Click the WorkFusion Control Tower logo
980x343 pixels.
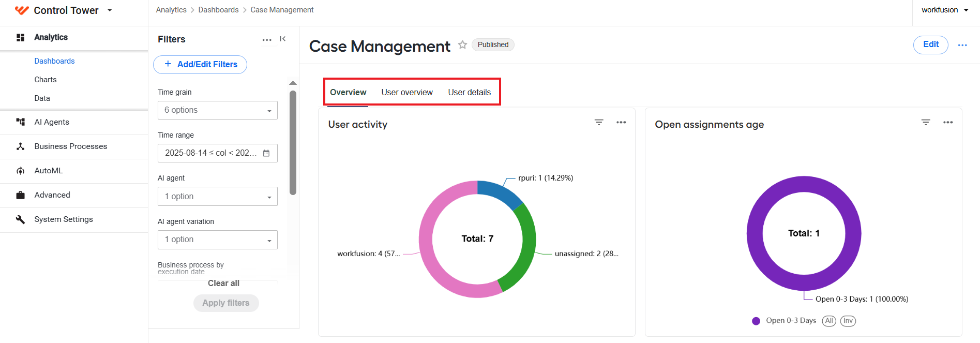point(22,10)
